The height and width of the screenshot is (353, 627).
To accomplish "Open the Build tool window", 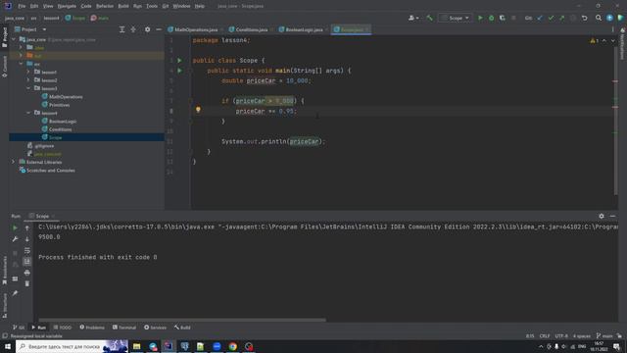I will point(182,328).
